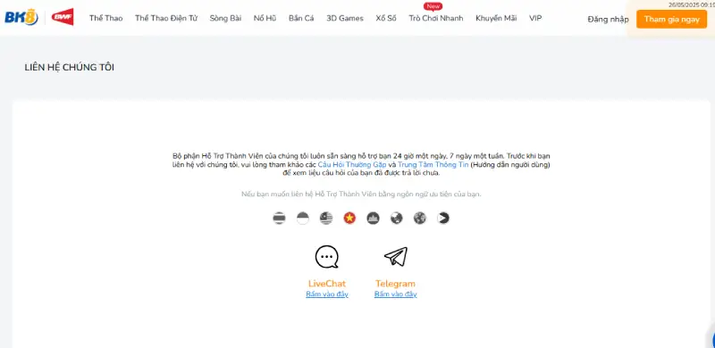Select the Cambodia flag language option
715x348 pixels.
tap(373, 219)
